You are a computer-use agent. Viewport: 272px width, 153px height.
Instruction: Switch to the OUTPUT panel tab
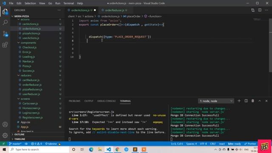89,101
